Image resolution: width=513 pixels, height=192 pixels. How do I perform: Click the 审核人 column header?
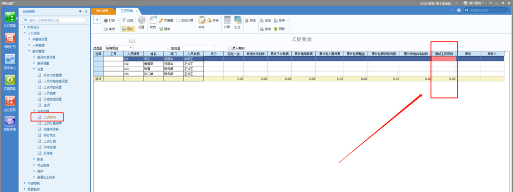pyautogui.click(x=492, y=54)
